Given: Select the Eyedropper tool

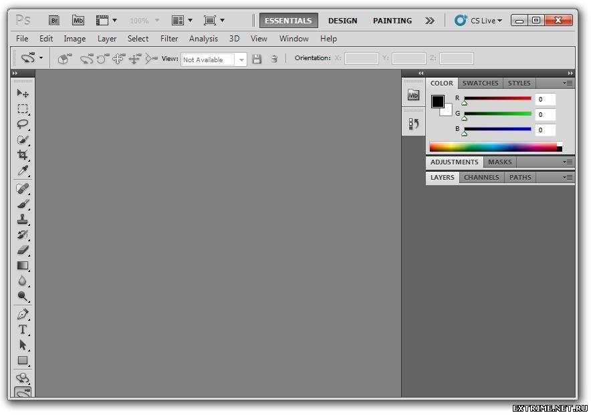Looking at the screenshot, I should point(23,171).
